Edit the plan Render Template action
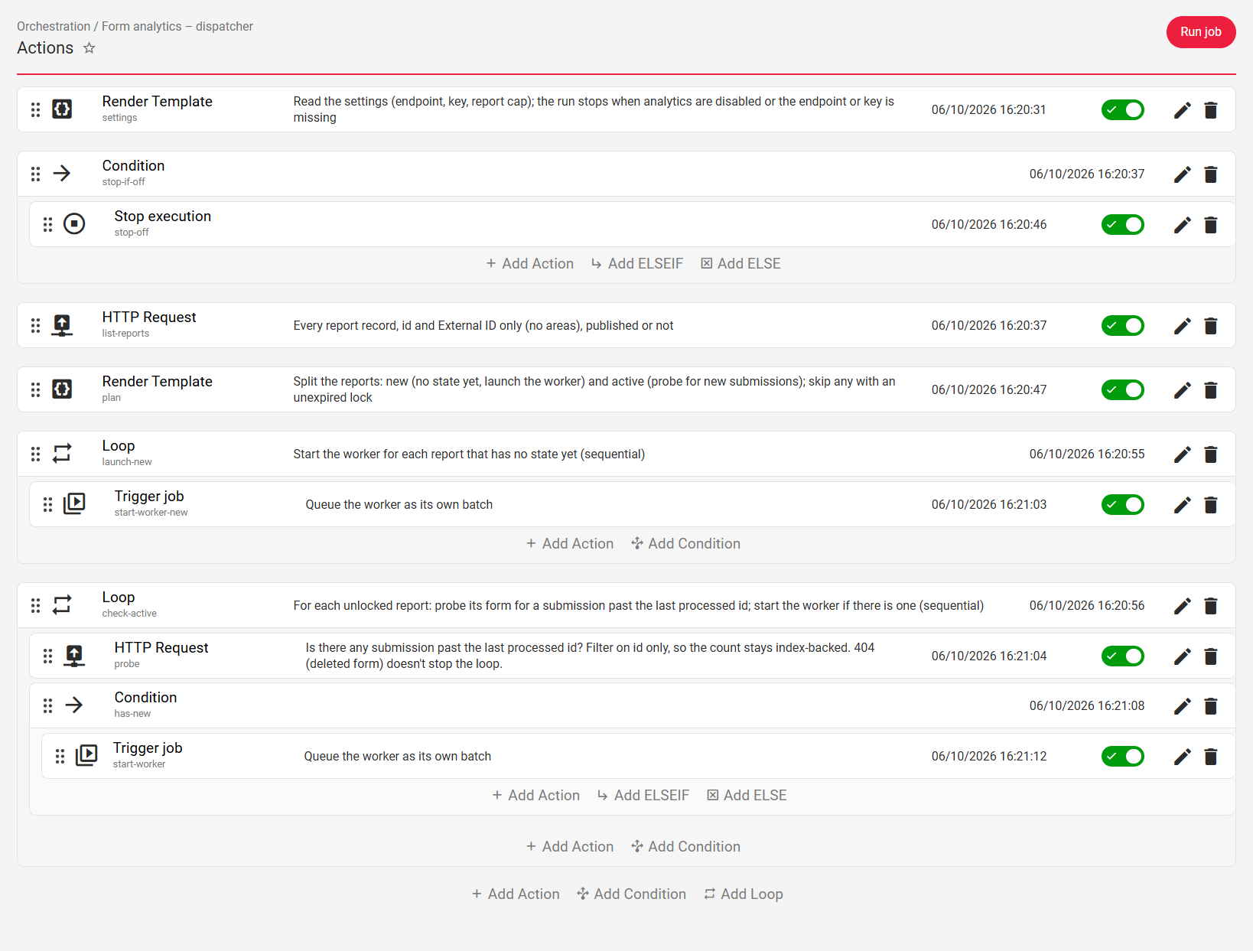This screenshot has width=1253, height=951. (x=1182, y=390)
